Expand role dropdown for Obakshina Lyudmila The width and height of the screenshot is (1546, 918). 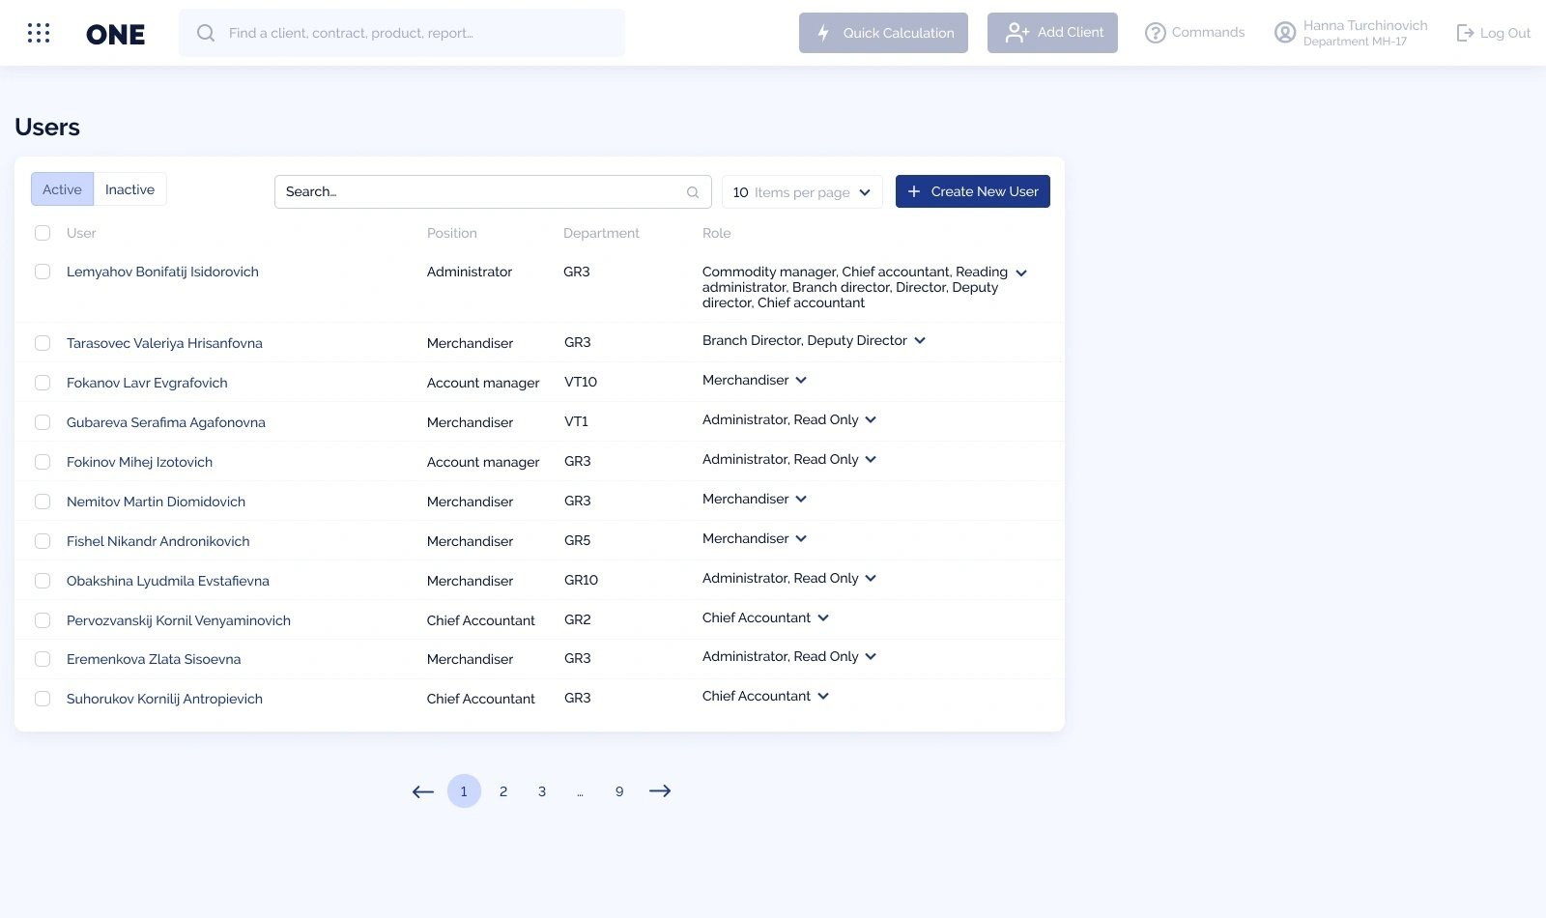tap(871, 578)
